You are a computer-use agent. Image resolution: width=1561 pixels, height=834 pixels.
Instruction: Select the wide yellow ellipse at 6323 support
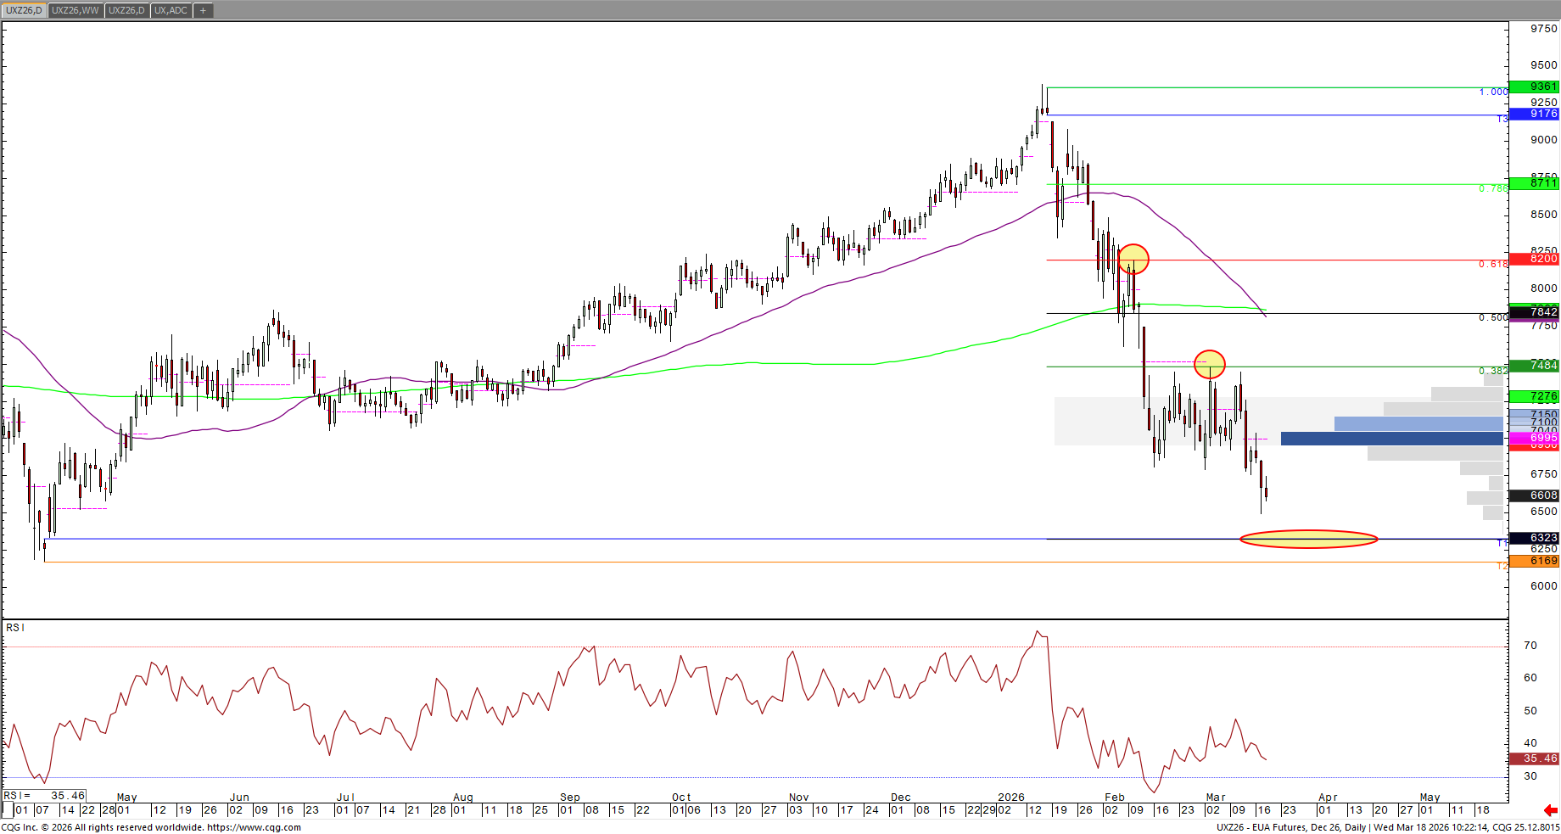(1308, 539)
